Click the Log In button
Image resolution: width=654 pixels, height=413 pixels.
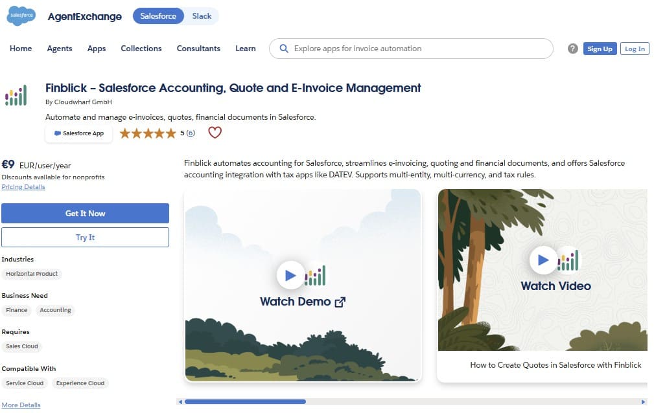pos(635,49)
